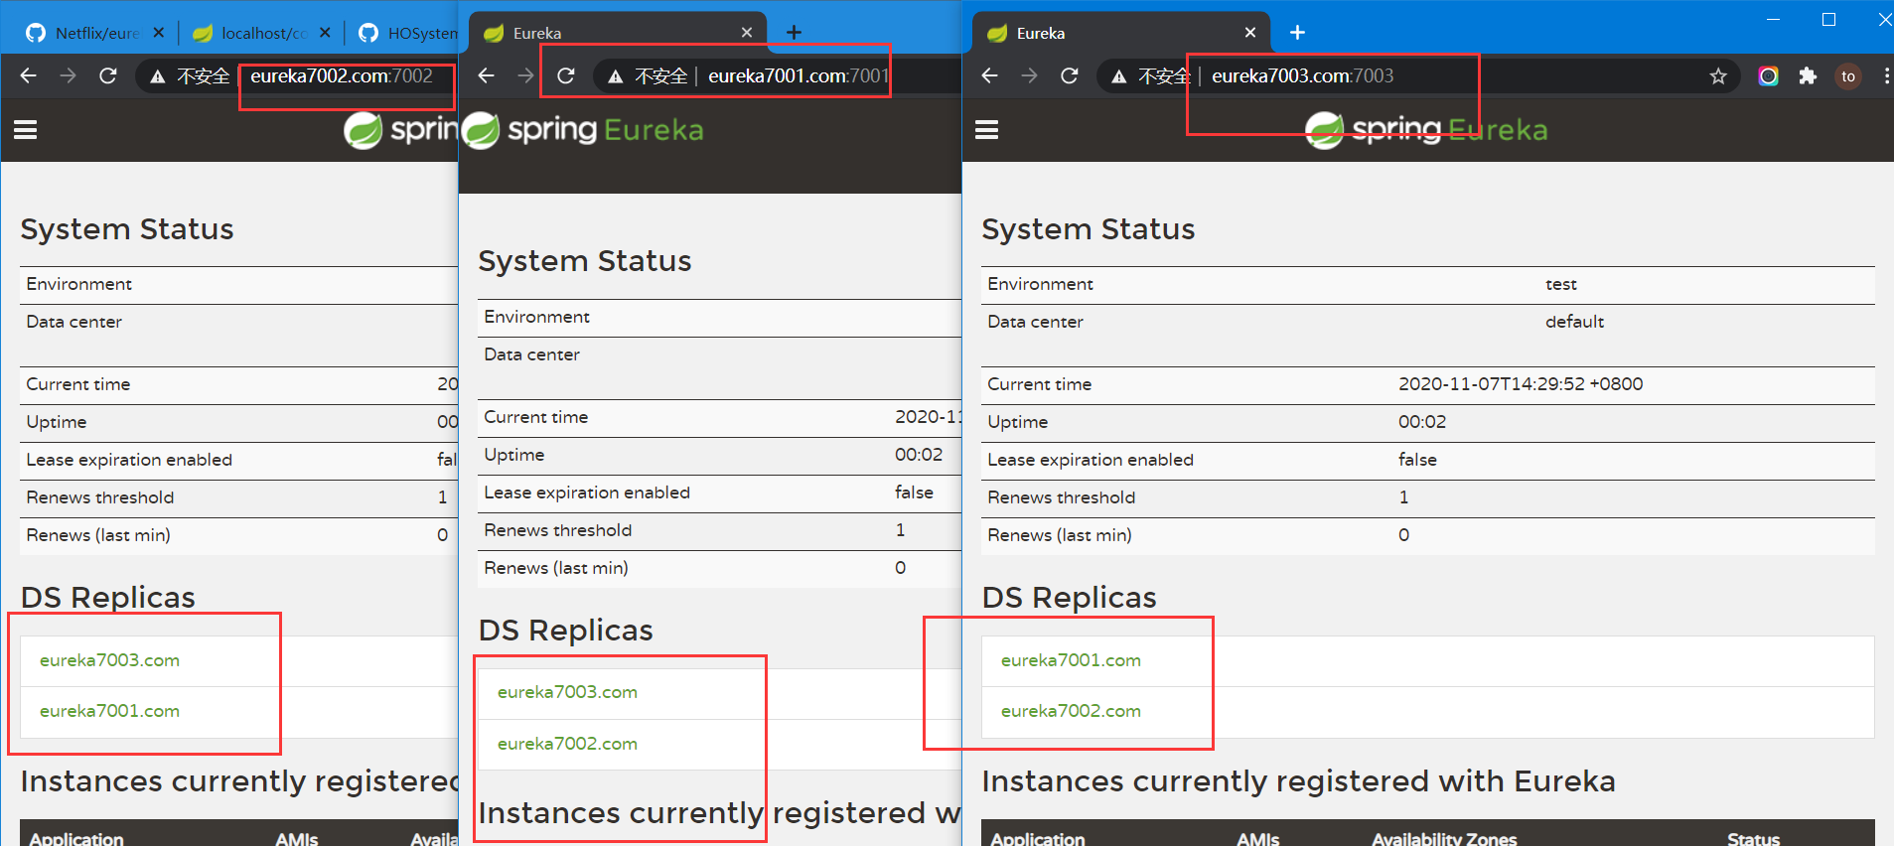The width and height of the screenshot is (1894, 846).
Task: Reload the eureka7002 page
Action: tap(108, 75)
